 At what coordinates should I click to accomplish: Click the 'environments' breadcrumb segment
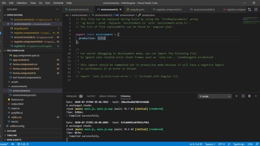[x=80, y=15]
